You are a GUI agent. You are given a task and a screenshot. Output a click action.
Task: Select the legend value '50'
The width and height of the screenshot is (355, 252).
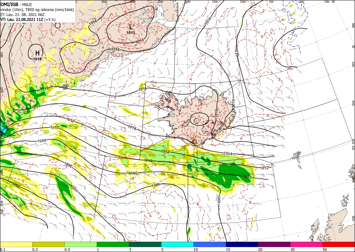click(325, 250)
